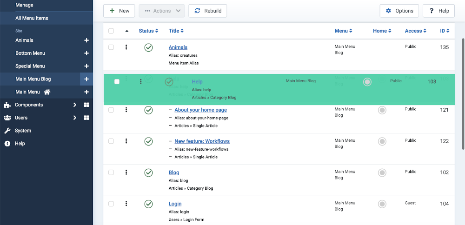Check the select-all checkbox in table header
465x225 pixels.
coord(111,31)
